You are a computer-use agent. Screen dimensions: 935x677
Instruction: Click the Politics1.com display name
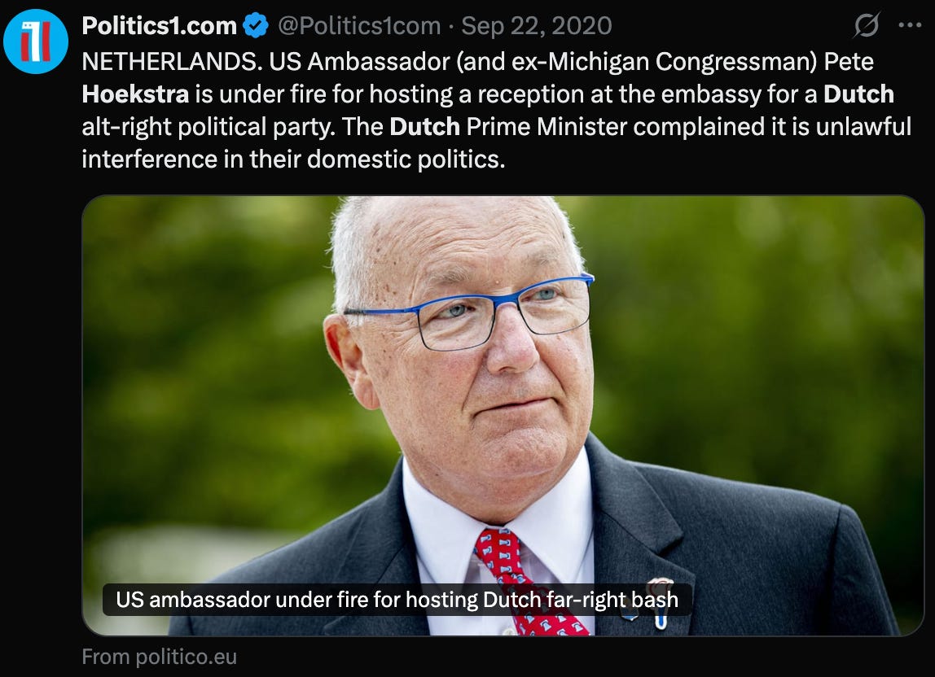[159, 26]
